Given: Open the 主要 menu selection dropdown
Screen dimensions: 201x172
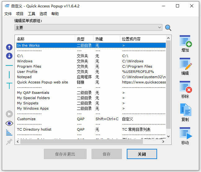Looking at the screenshot, I should tap(88, 27).
